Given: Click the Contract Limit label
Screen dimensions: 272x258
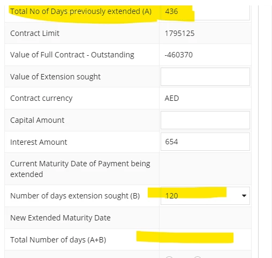Looking at the screenshot, I should pyautogui.click(x=35, y=33).
